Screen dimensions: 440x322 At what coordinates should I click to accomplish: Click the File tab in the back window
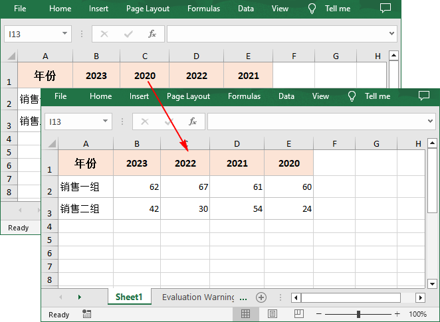coord(20,9)
